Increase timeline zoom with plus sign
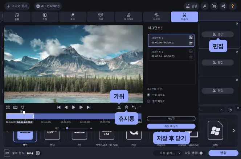Screen dimensions: 241x159 click(x=91, y=128)
